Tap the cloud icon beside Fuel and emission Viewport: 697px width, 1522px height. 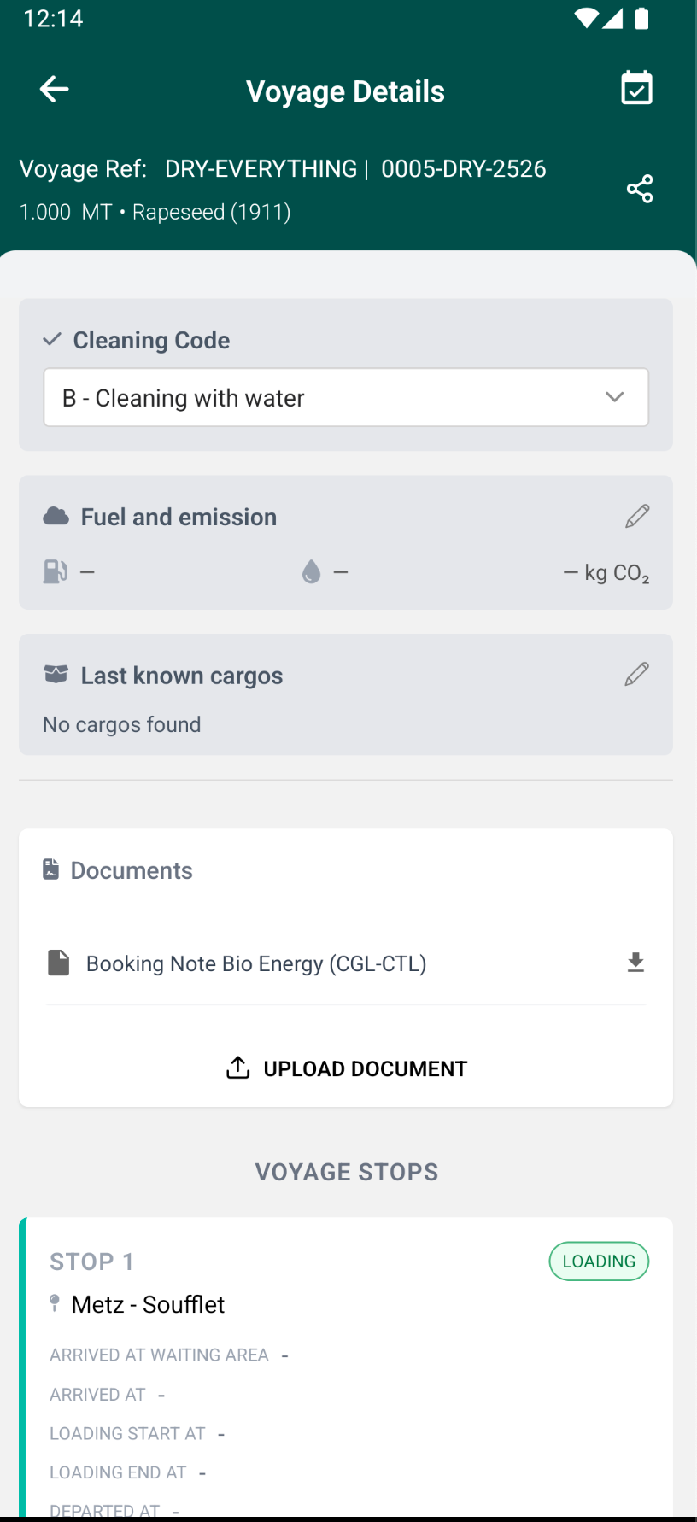[x=56, y=516]
